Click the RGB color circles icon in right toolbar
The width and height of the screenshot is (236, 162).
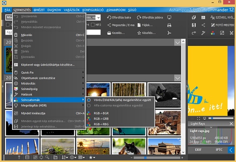pyautogui.click(x=213, y=33)
